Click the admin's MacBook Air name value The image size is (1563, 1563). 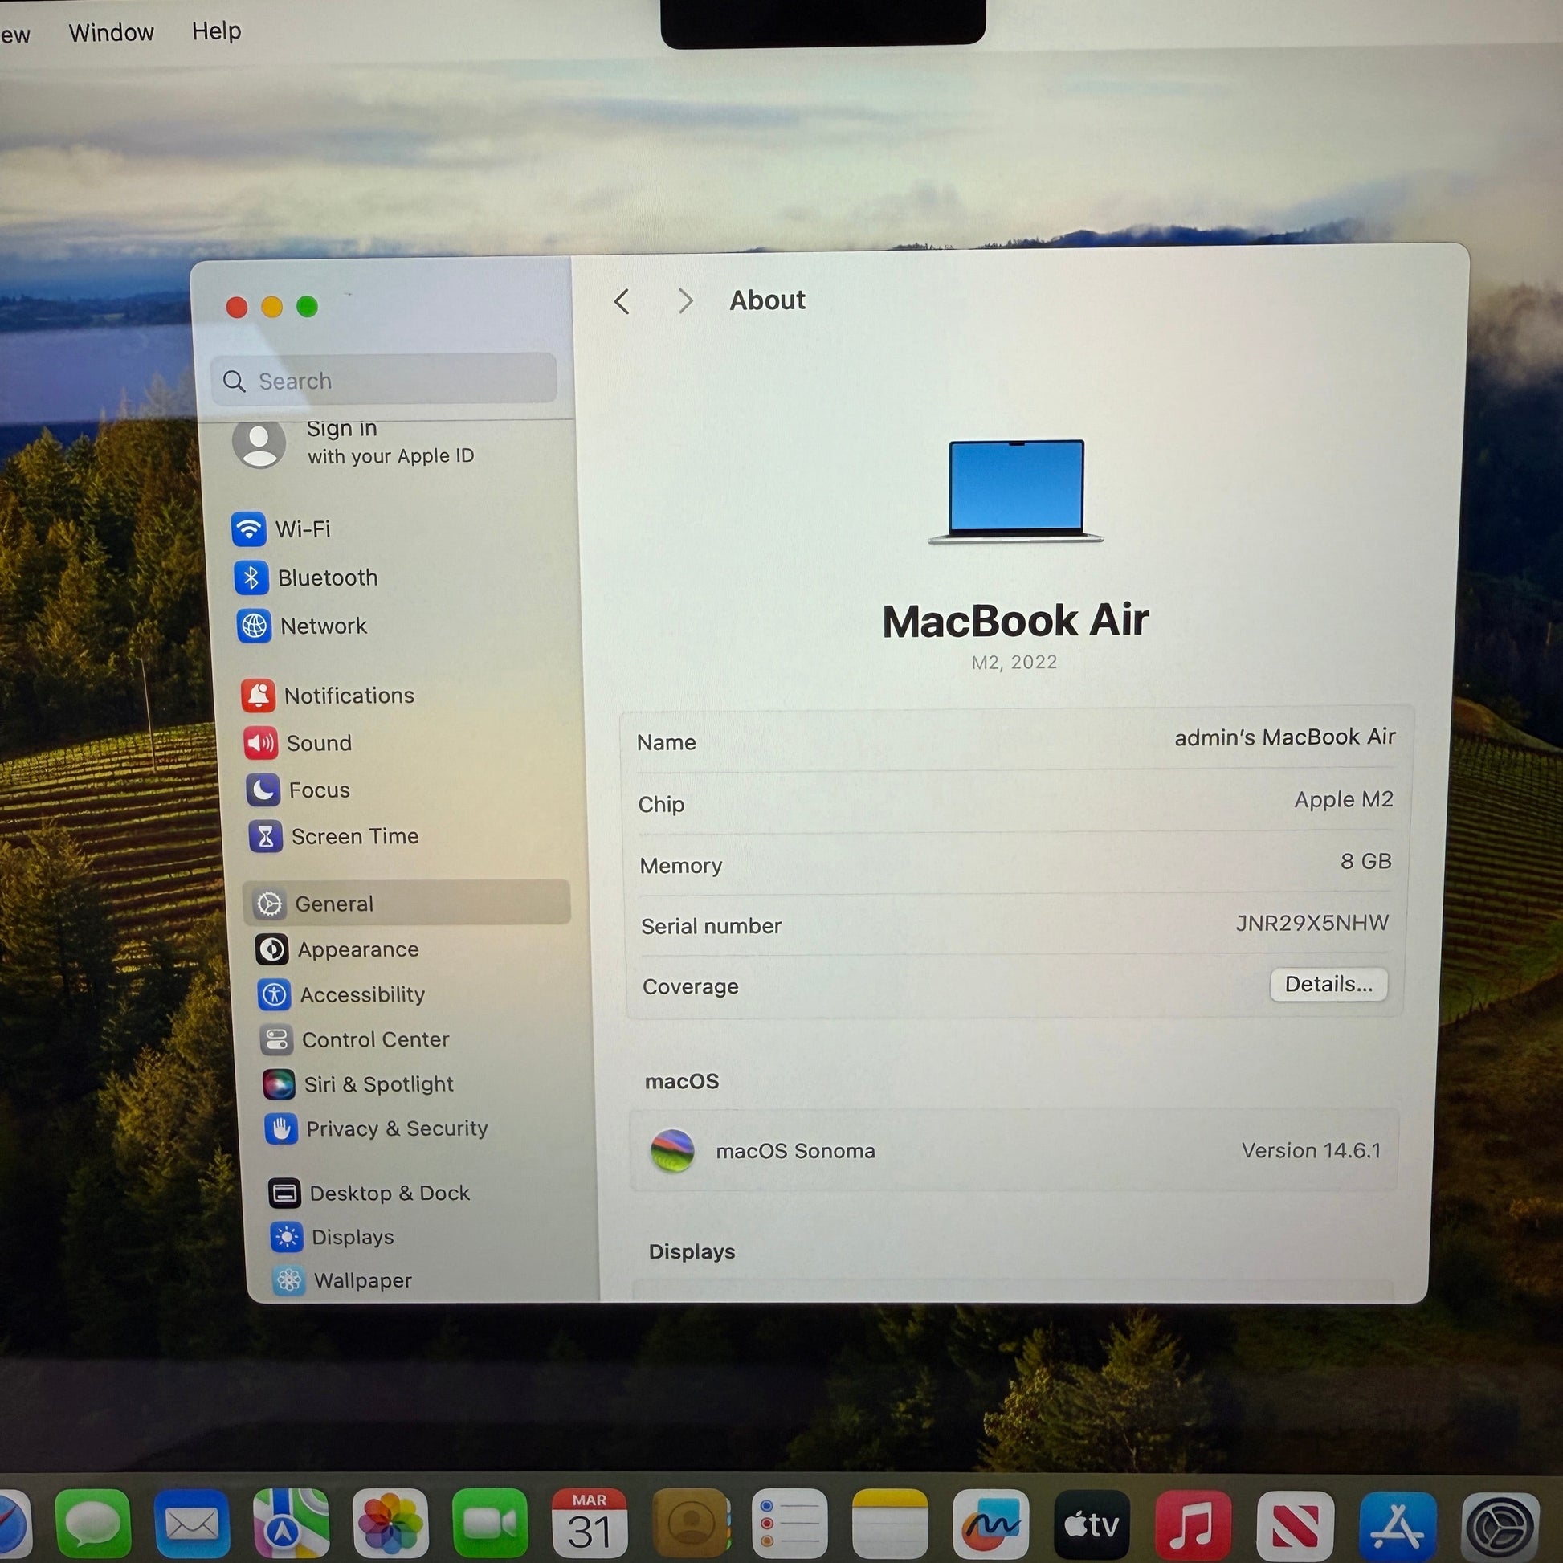point(1285,737)
